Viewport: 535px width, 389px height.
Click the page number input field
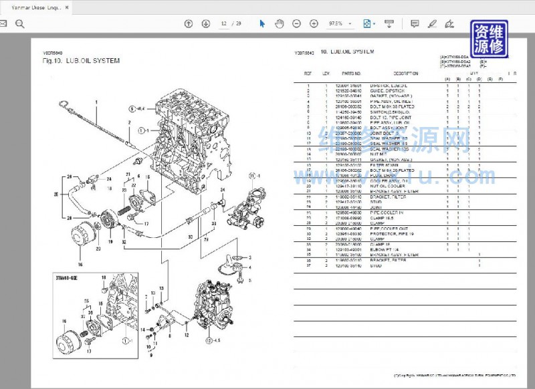225,23
